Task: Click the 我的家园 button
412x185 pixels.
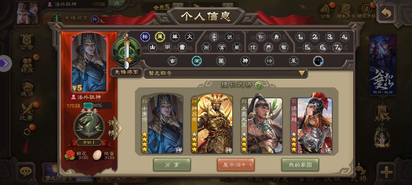Action: coord(300,165)
